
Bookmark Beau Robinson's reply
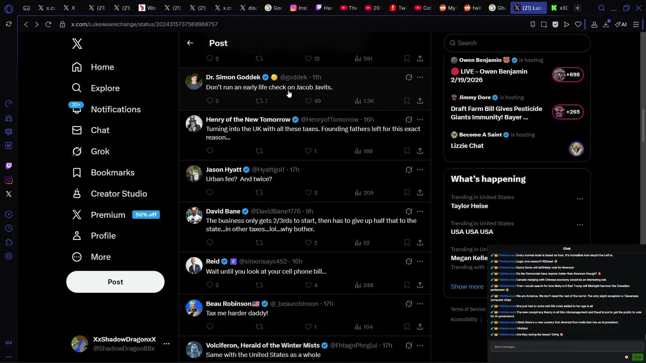pos(407,327)
